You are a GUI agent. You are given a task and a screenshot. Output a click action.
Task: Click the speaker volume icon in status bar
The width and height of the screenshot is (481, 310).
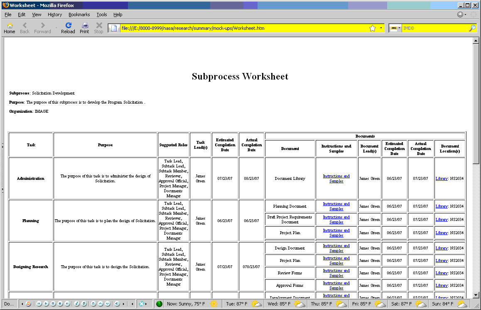click(117, 303)
